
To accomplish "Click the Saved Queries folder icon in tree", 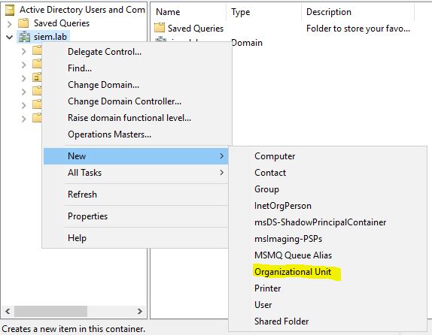I will click(x=23, y=23).
